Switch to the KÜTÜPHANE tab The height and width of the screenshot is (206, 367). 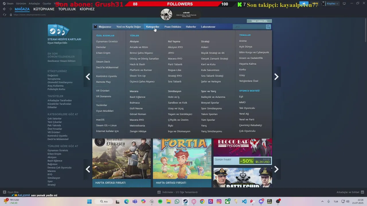pyautogui.click(x=44, y=9)
